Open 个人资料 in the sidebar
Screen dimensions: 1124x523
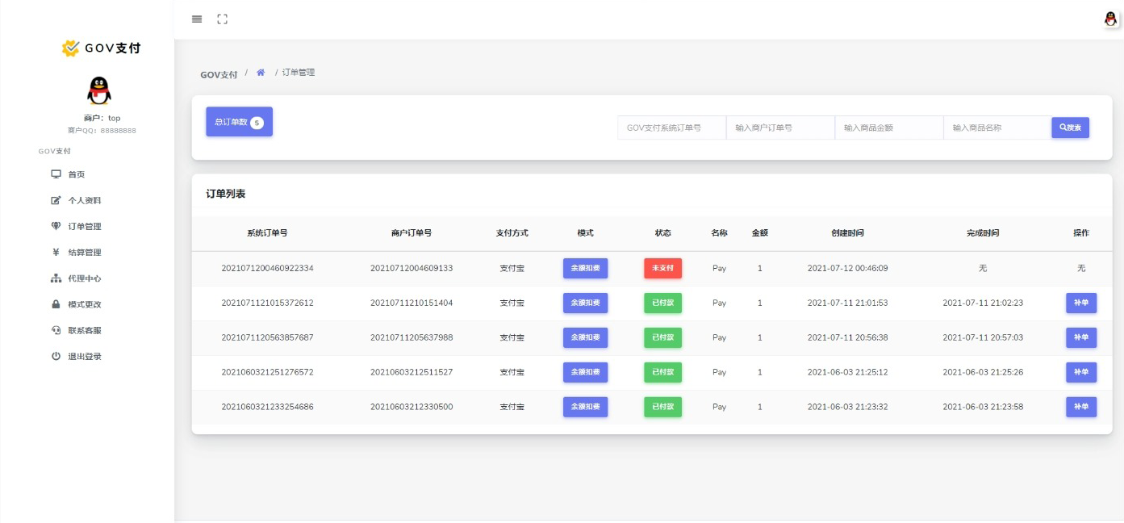click(x=84, y=200)
